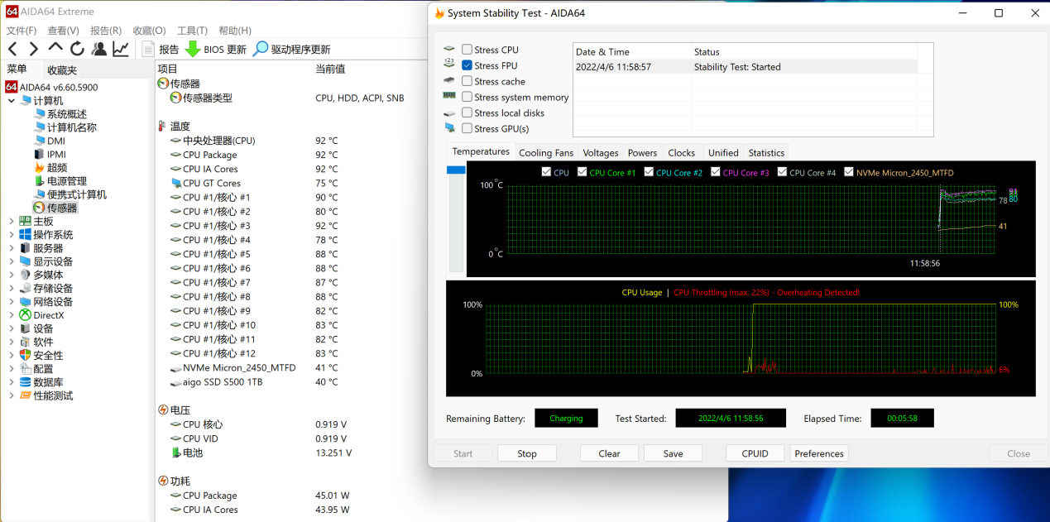Select 系统概述 in the tree
This screenshot has height=522, width=1050.
pos(66,114)
